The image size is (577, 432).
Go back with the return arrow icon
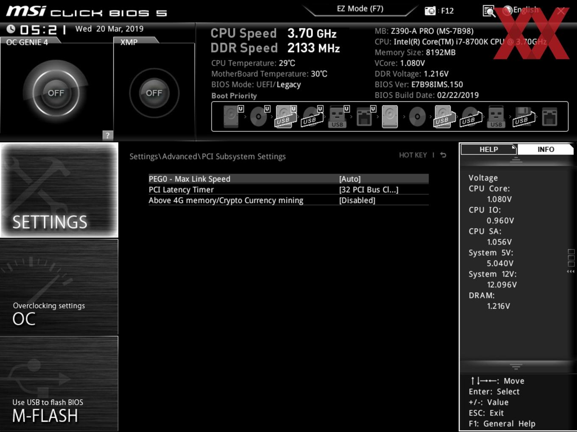point(443,155)
